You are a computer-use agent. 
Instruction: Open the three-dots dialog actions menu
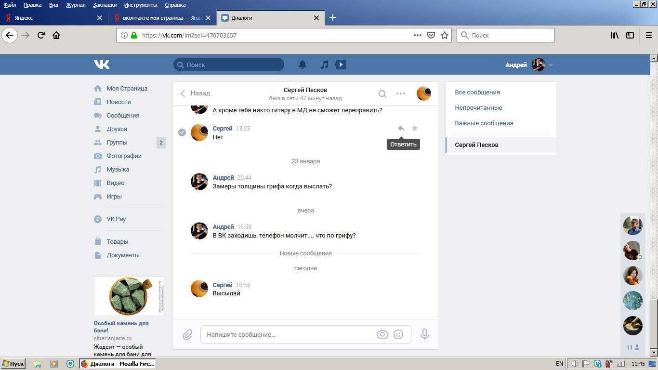point(401,93)
